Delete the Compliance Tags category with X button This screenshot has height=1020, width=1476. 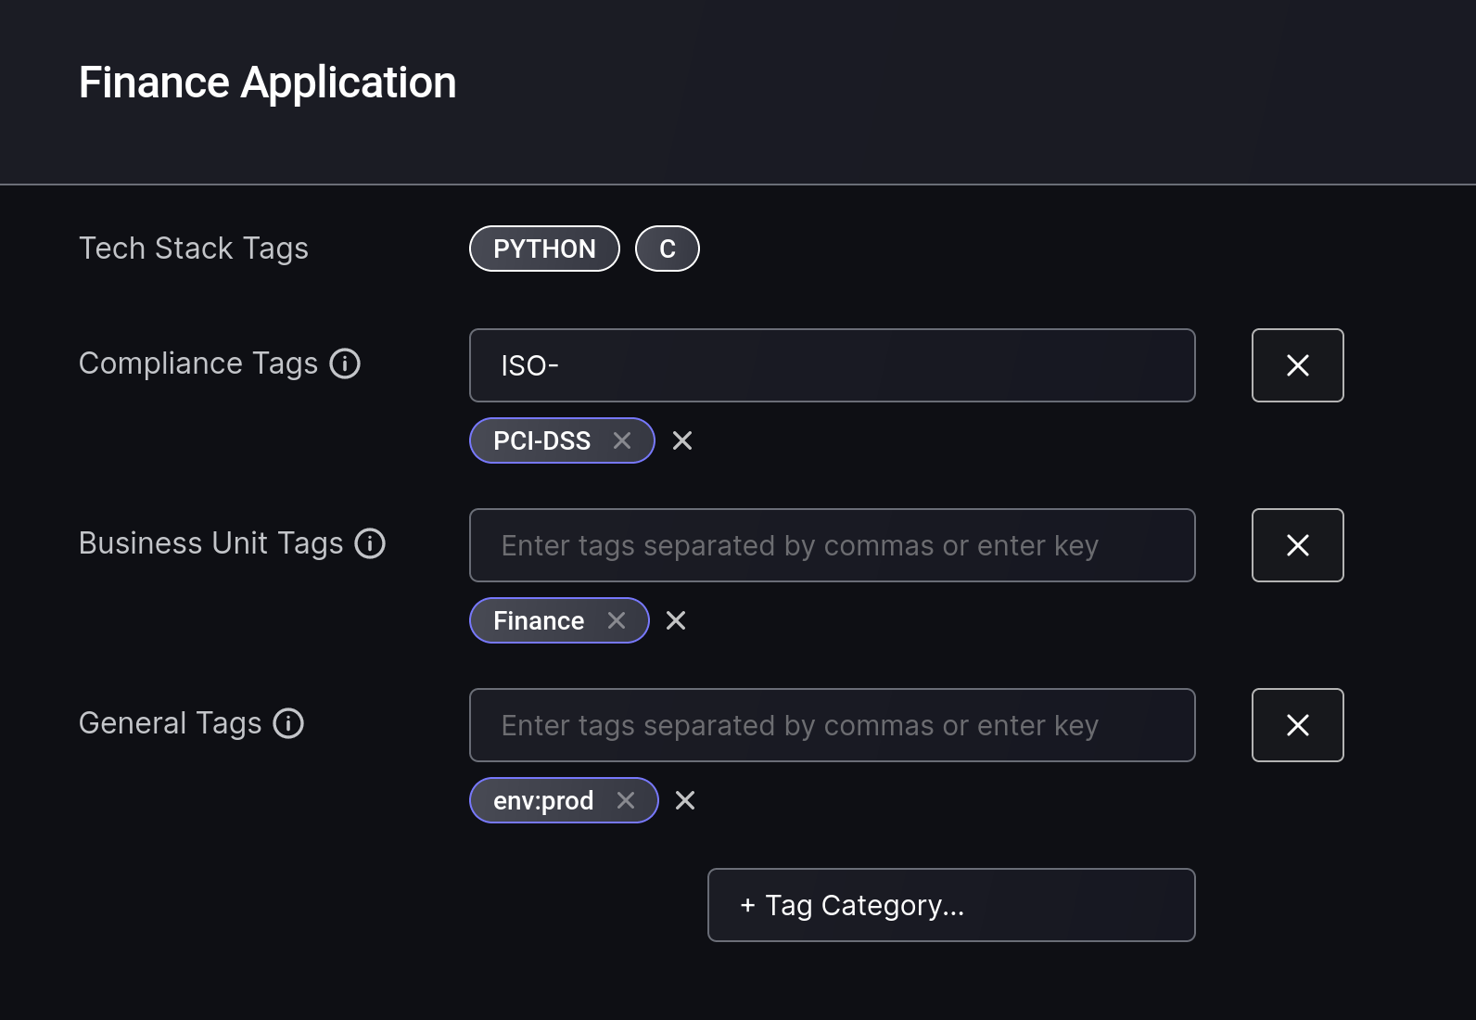point(1297,365)
